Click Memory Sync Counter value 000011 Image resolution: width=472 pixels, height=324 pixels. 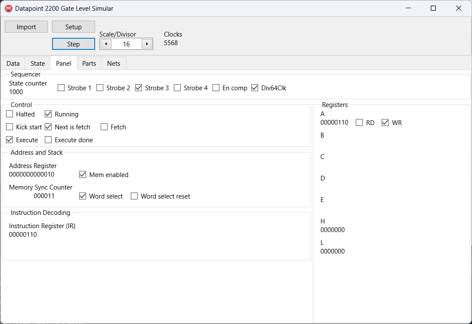click(44, 196)
